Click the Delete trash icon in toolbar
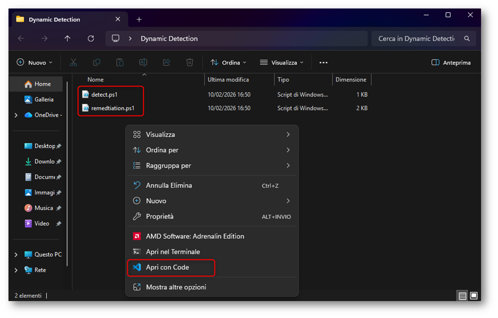Viewport: 498px width, 318px height. click(190, 63)
